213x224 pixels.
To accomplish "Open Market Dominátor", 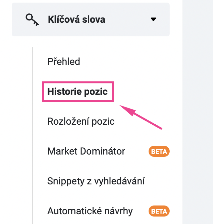I will click(86, 151).
